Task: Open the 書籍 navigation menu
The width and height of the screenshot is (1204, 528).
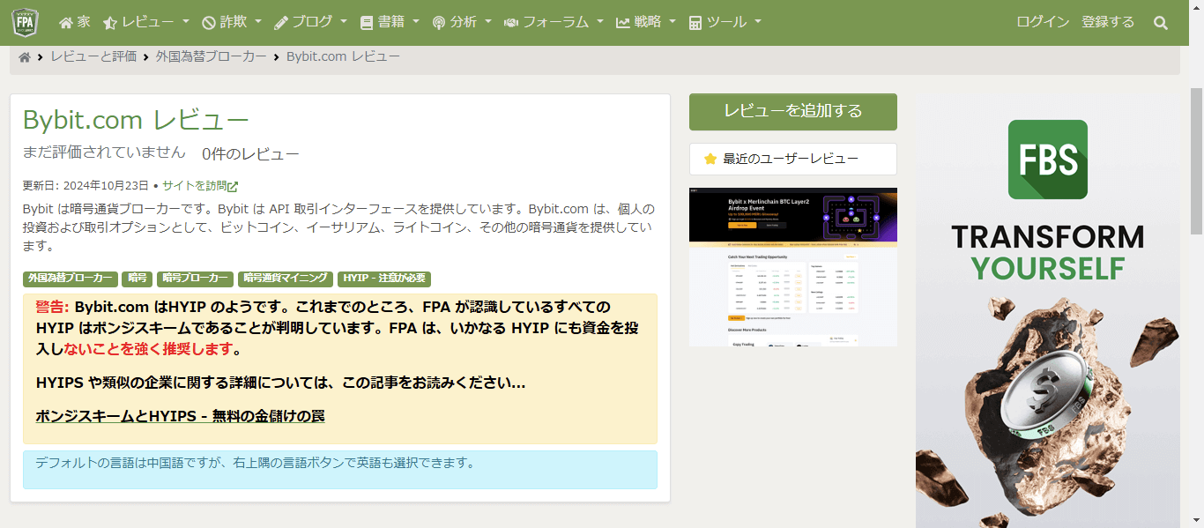Action: click(390, 22)
